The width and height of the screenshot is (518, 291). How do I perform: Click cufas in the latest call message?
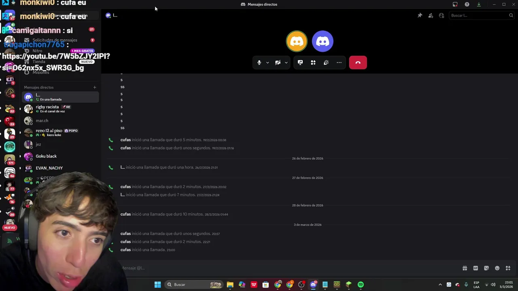125,250
